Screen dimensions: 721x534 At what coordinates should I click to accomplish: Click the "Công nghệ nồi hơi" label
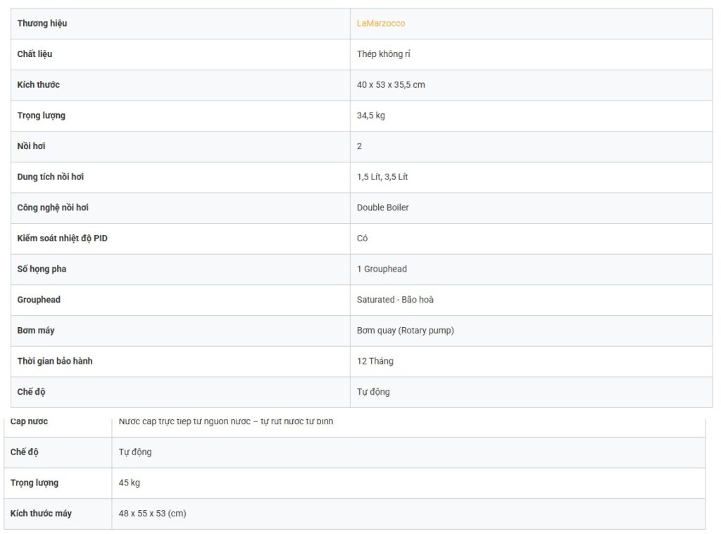(53, 208)
